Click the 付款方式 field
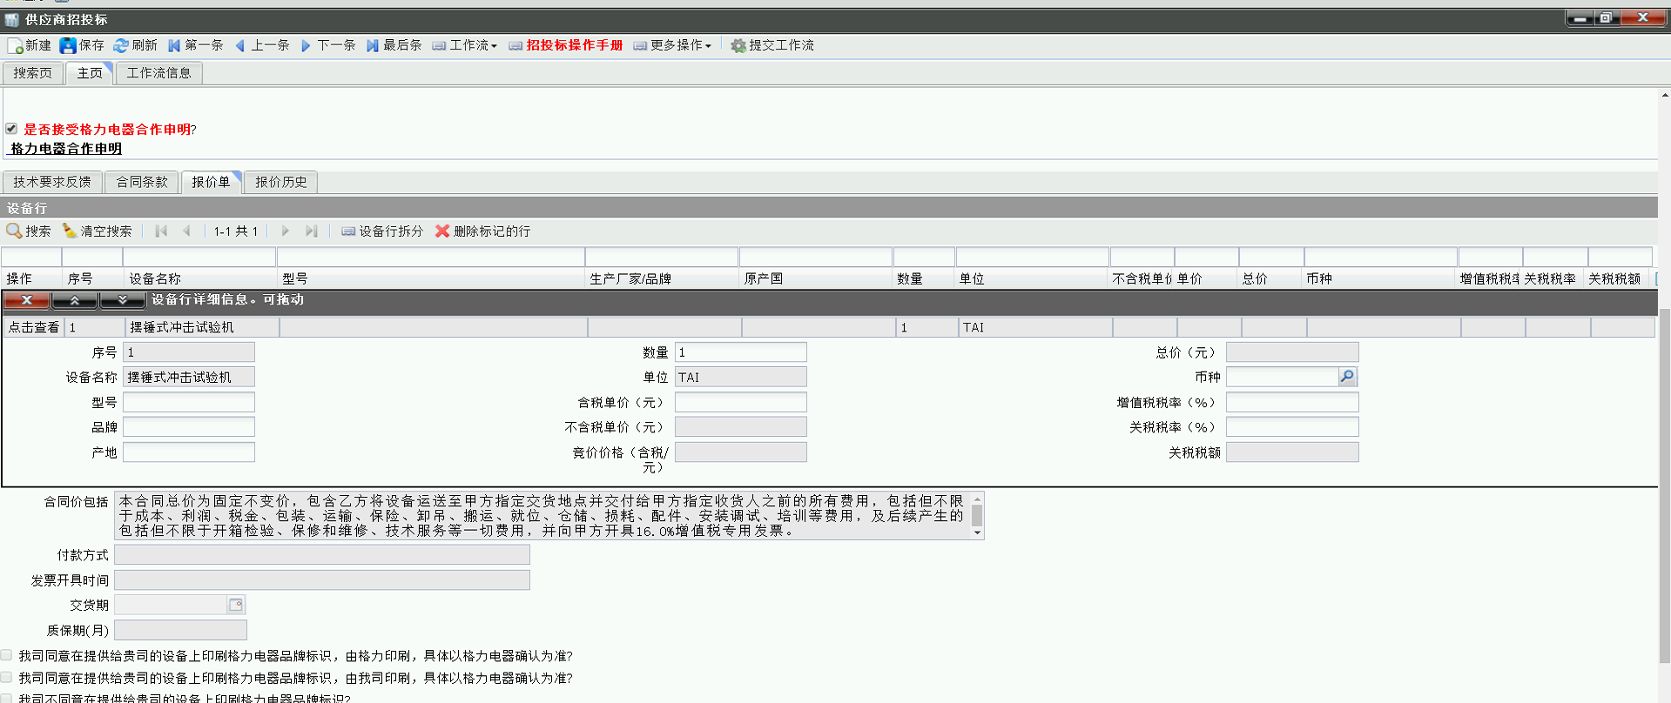This screenshot has height=703, width=1671. (322, 555)
